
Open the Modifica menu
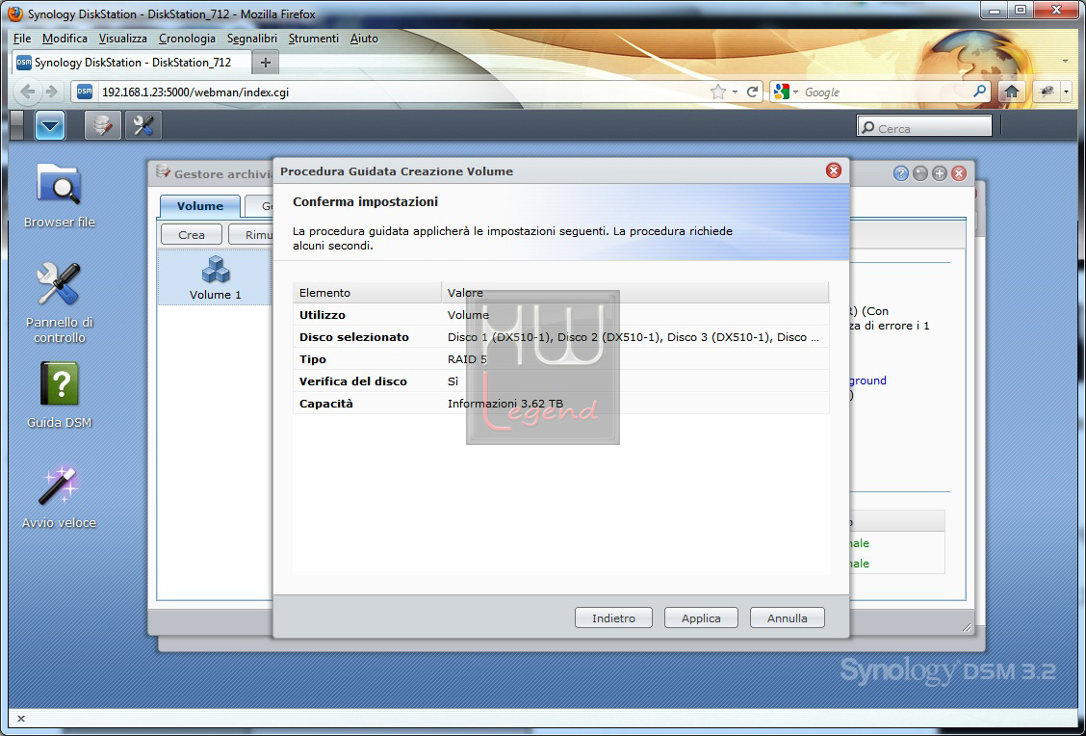(x=65, y=39)
